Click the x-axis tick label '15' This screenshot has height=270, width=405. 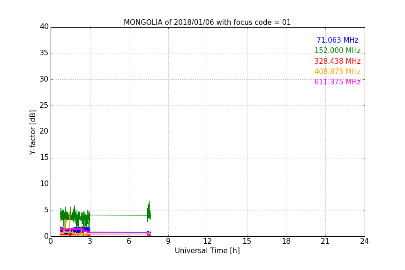coord(247,241)
